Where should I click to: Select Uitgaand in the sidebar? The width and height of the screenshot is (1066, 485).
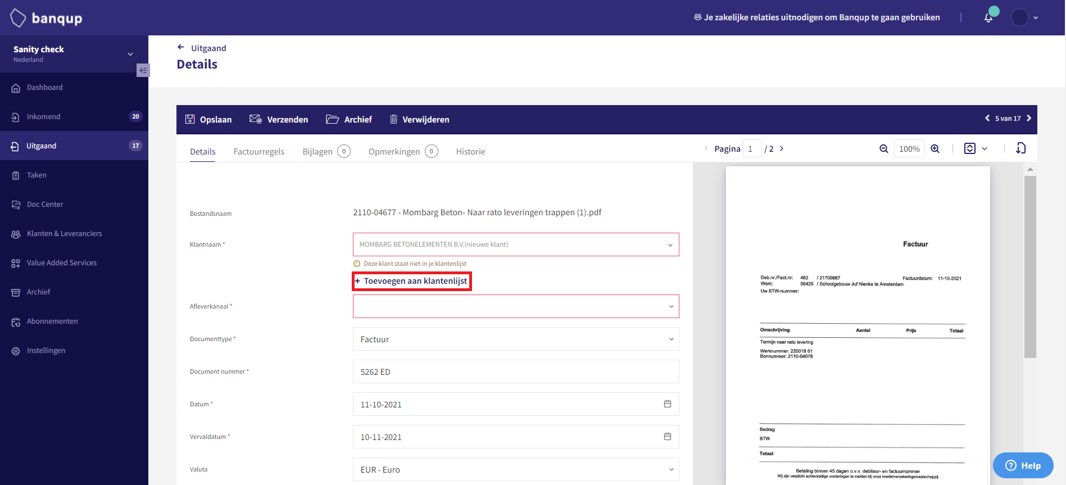(74, 146)
